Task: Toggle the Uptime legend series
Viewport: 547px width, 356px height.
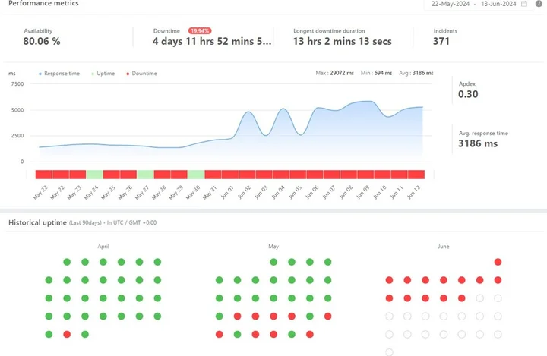Action: pyautogui.click(x=104, y=74)
